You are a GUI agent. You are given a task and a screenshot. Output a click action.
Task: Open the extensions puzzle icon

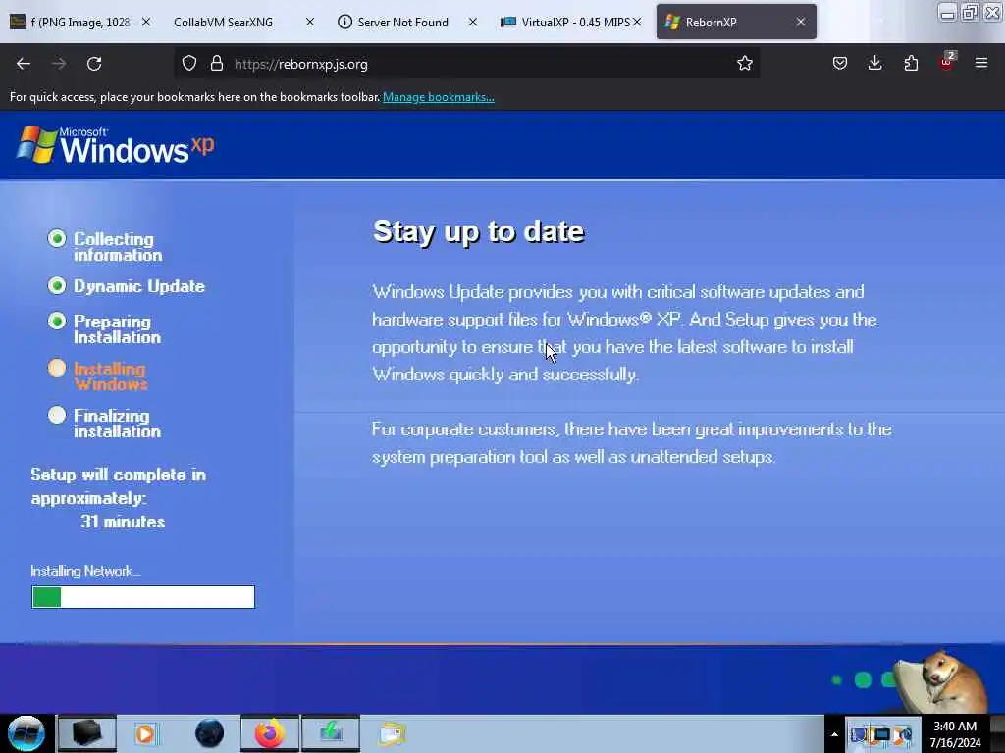911,63
